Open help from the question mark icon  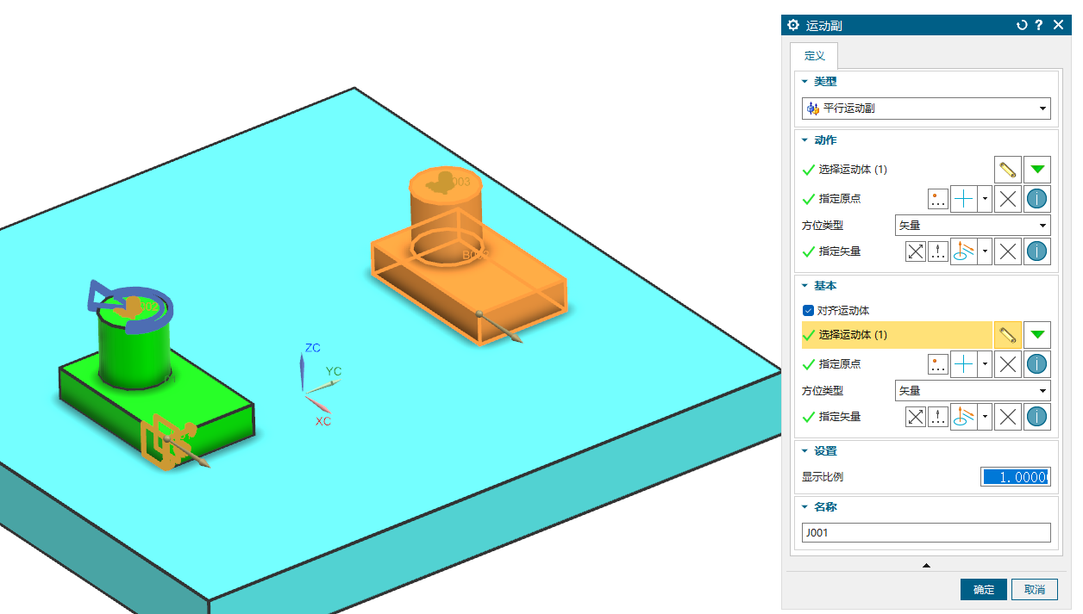(1039, 26)
